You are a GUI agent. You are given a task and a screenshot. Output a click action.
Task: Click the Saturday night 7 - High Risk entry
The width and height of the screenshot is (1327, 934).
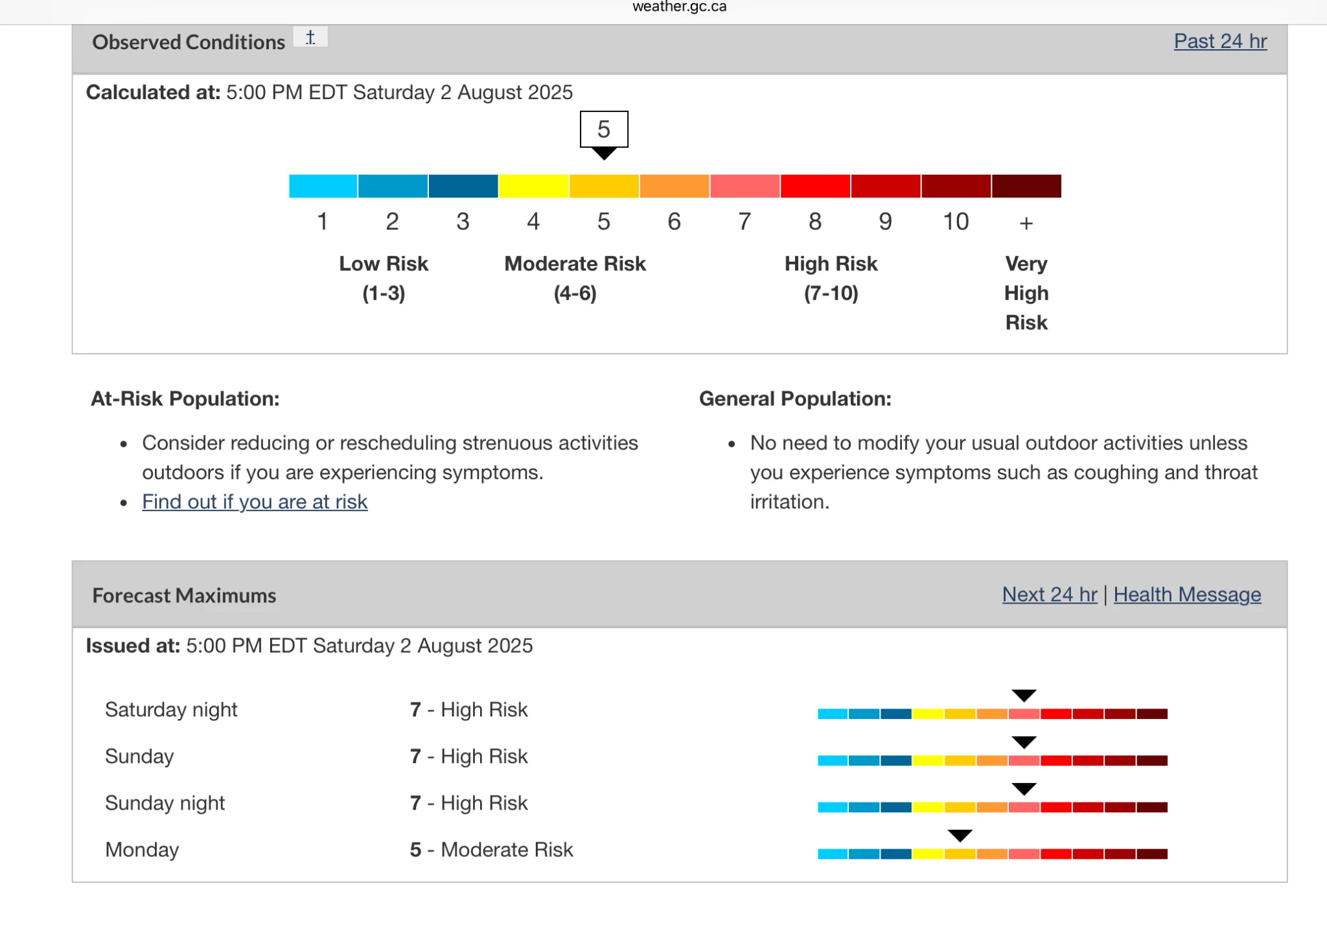[x=468, y=709]
